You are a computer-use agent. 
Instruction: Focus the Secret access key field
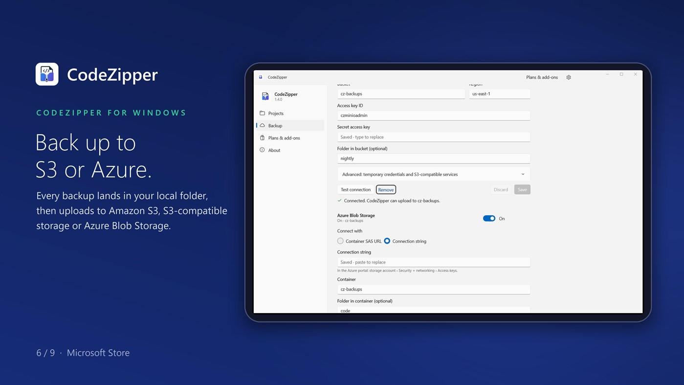coord(434,137)
